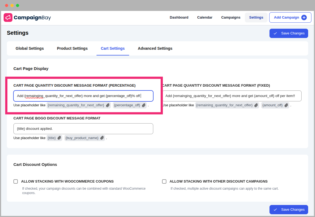
Task: Enable stacking with other discount campaigns
Action: pos(164,181)
